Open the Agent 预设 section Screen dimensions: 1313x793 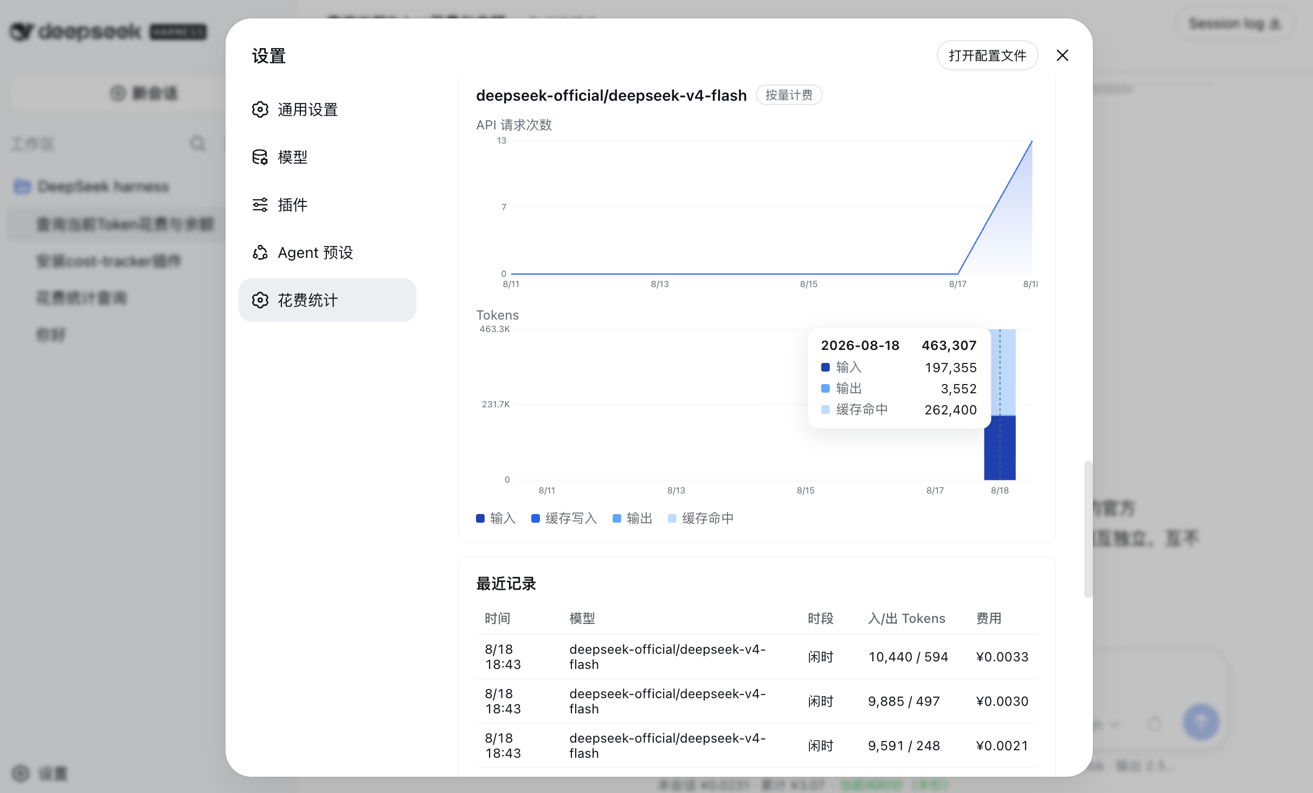327,252
